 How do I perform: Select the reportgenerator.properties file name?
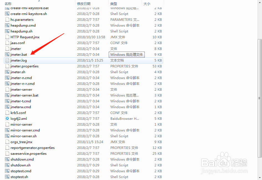tap(32, 148)
